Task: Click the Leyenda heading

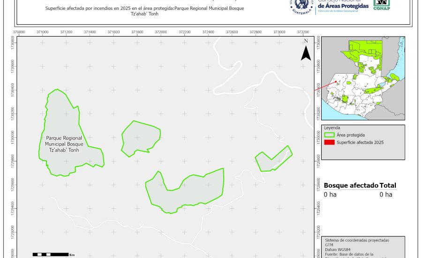Action: pos(332,128)
